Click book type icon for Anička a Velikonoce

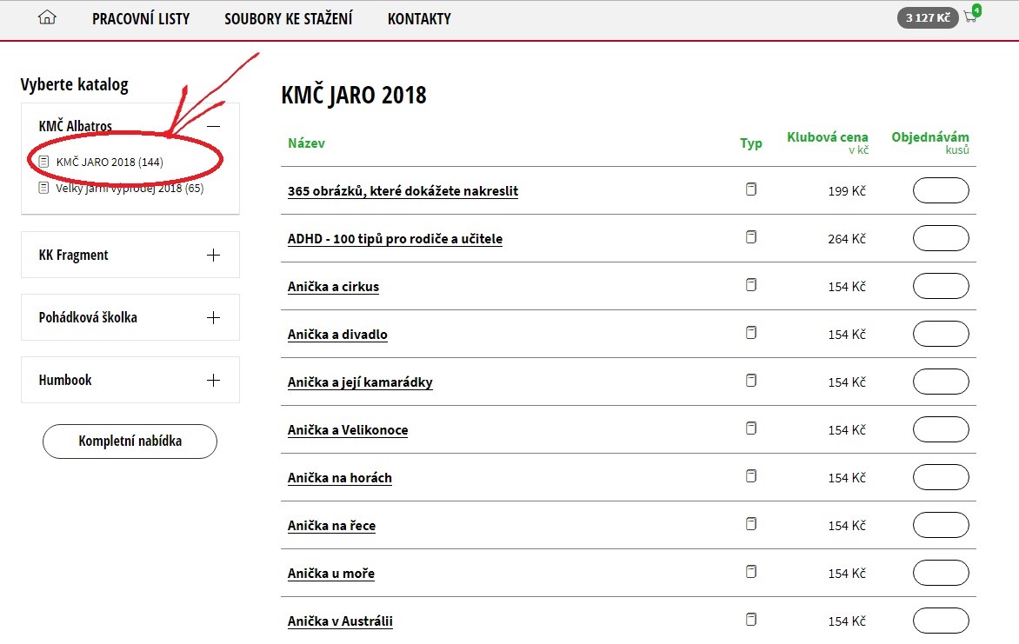coord(750,428)
